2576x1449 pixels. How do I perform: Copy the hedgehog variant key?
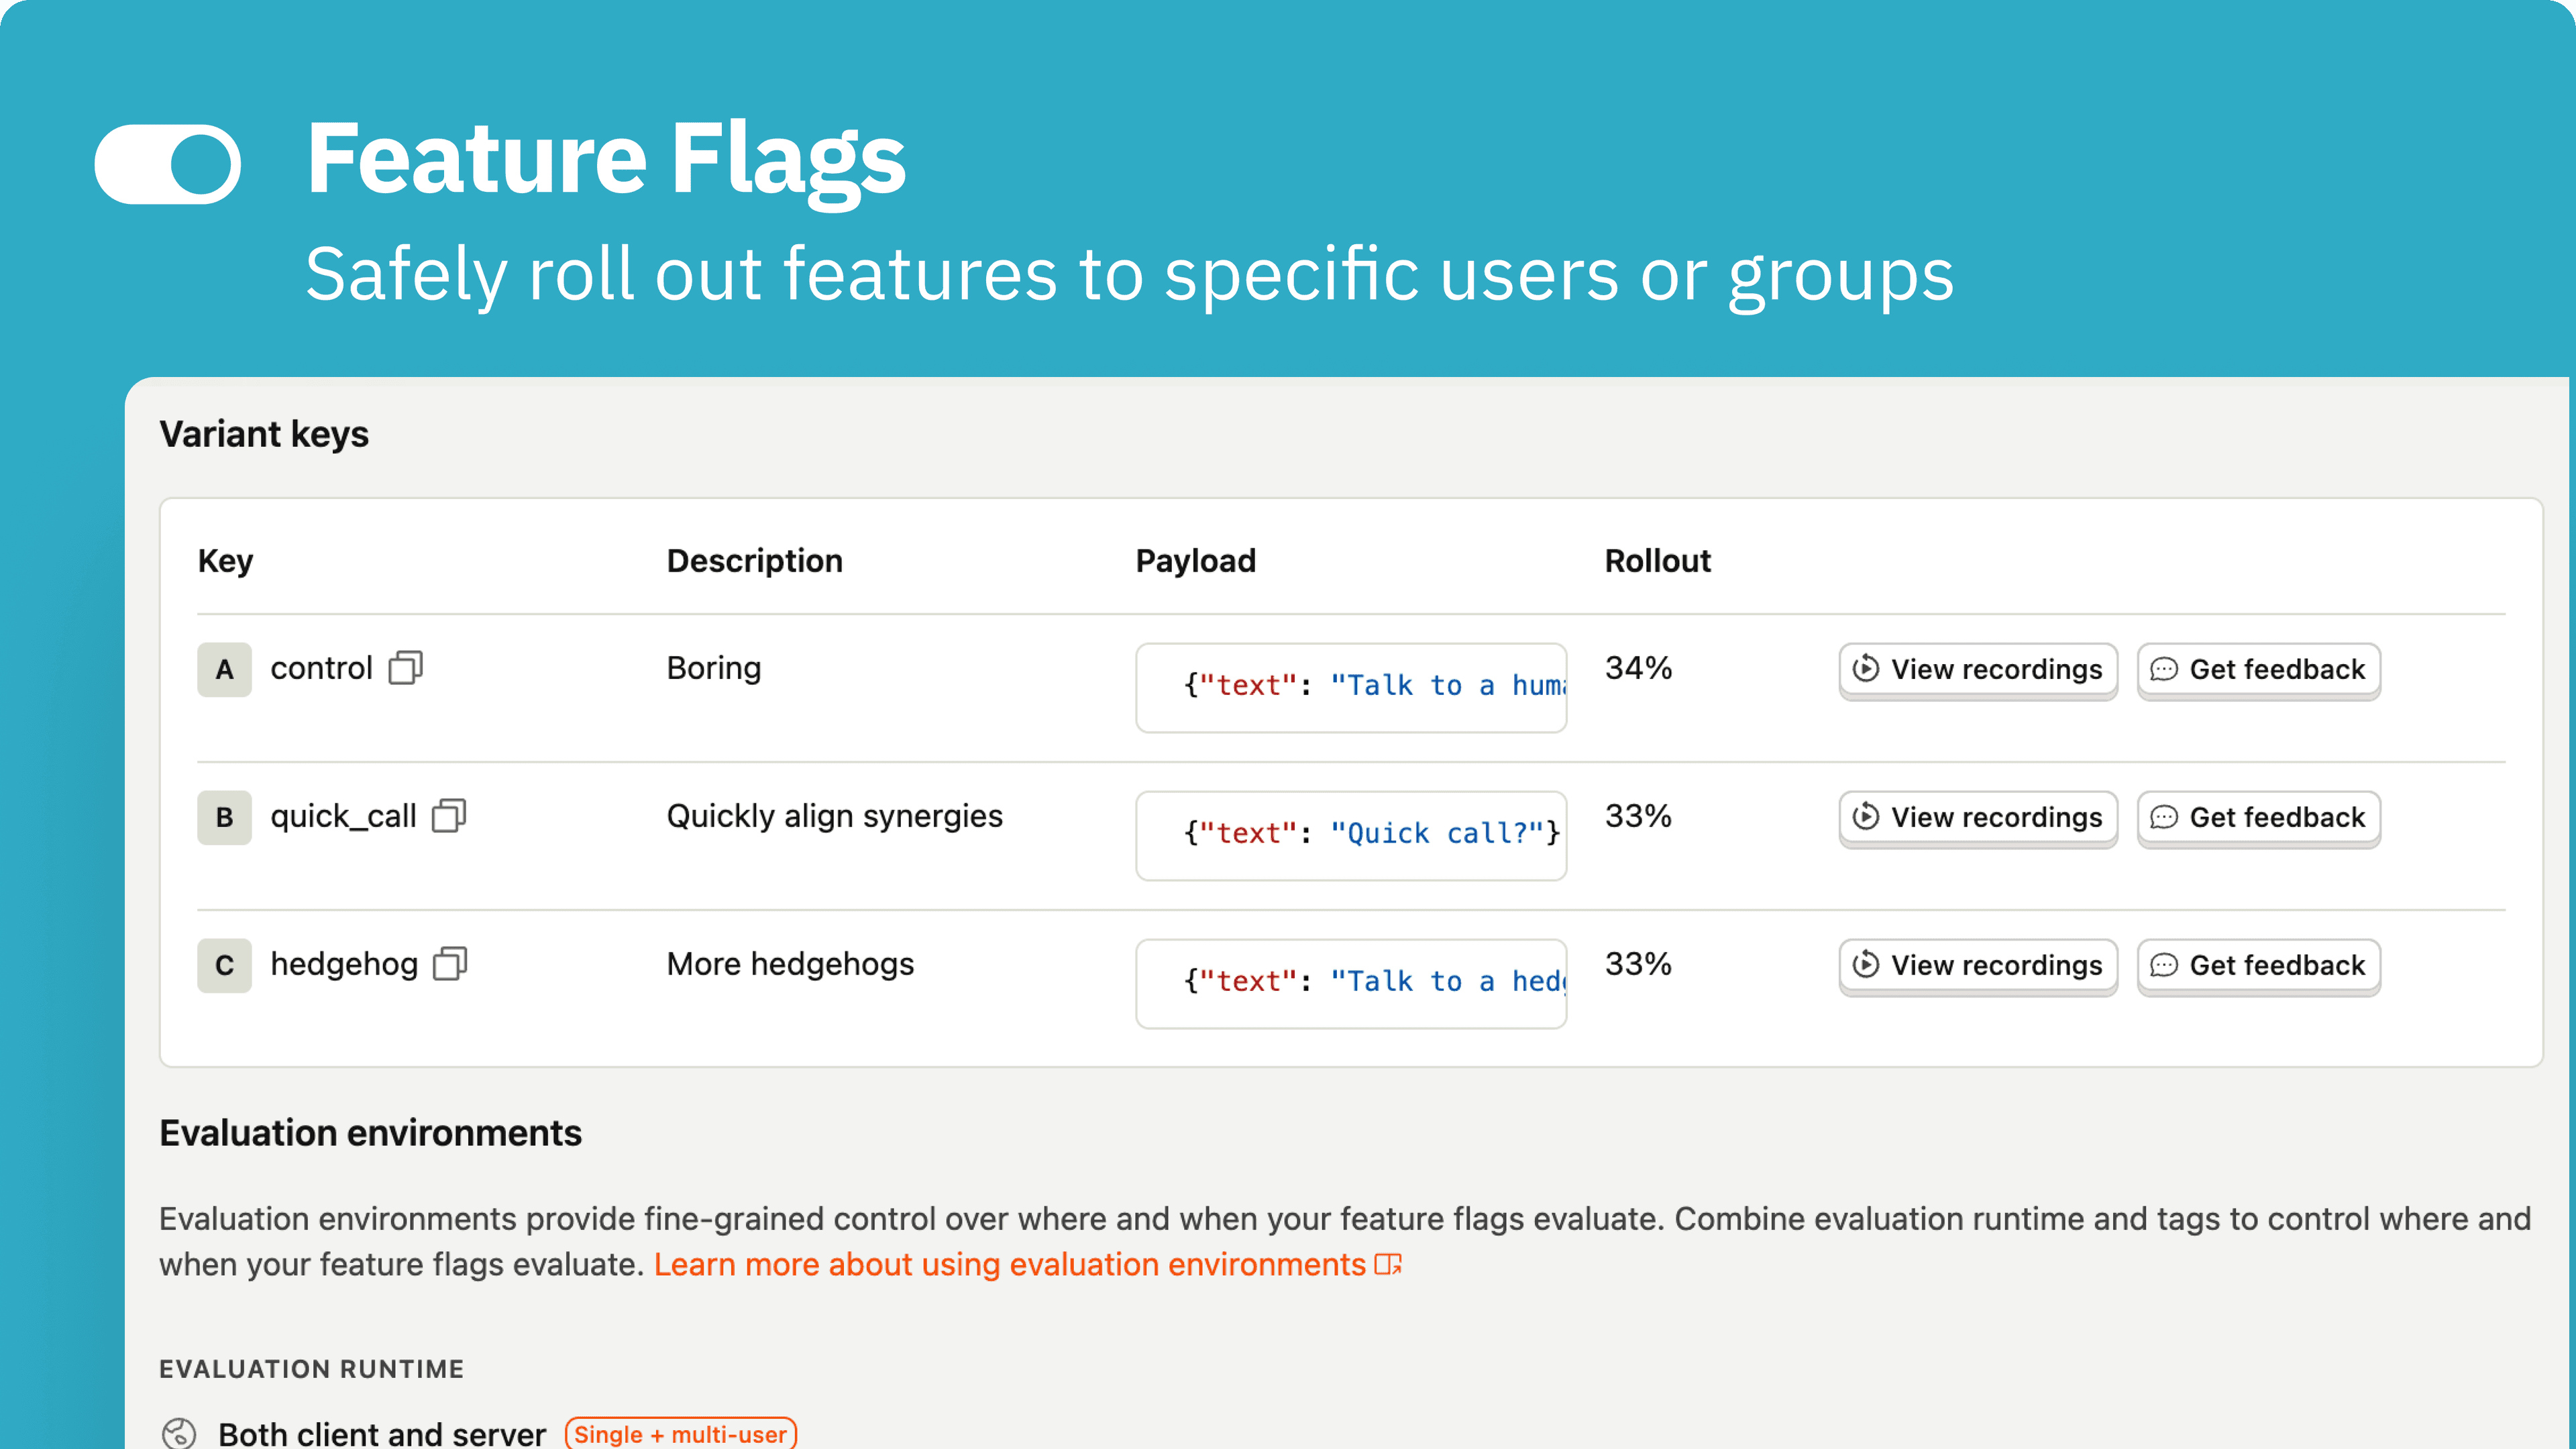pos(450,964)
